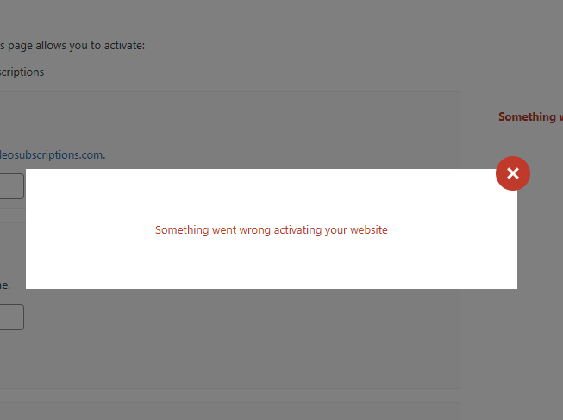Select the word 'website' in the popup message
563x420 pixels.
click(369, 230)
